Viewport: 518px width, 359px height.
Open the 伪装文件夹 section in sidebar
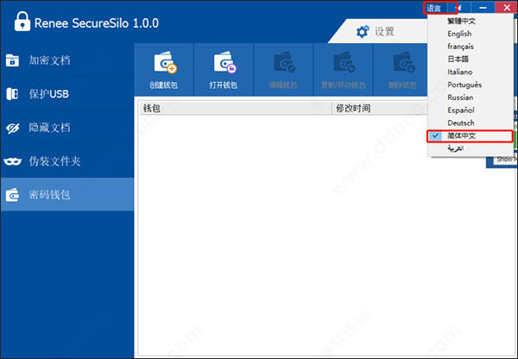67,161
